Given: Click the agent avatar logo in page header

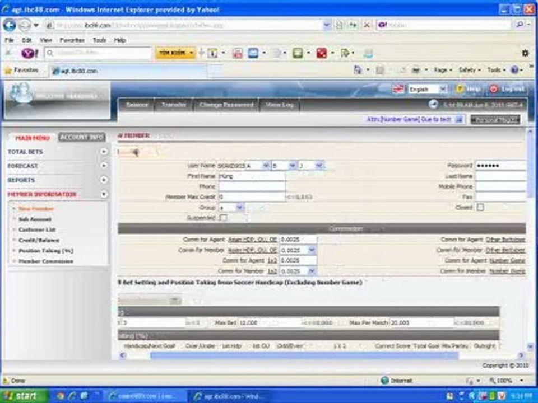Looking at the screenshot, I should pyautogui.click(x=21, y=92).
